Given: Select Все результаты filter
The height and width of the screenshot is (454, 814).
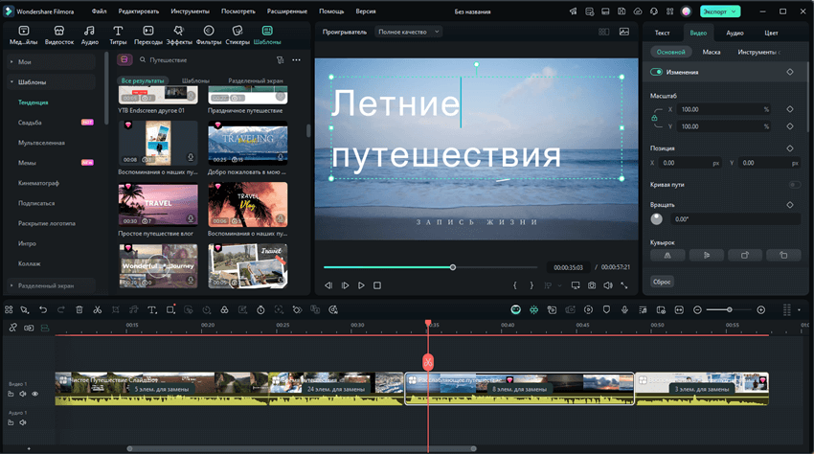Looking at the screenshot, I should [143, 80].
